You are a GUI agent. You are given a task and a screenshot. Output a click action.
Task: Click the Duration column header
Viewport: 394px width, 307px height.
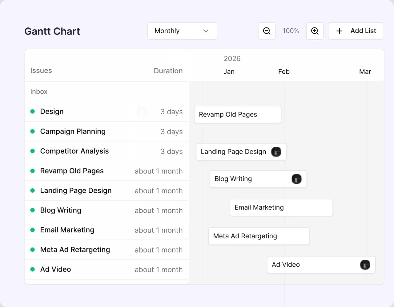(168, 71)
